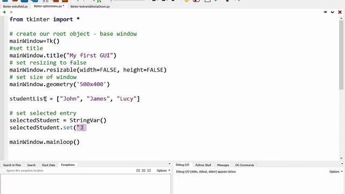Click the "James" list entry
The image size is (345, 194).
point(98,99)
